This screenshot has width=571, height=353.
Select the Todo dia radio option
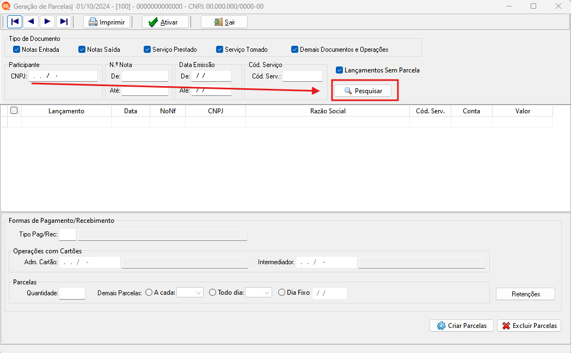[213, 293]
